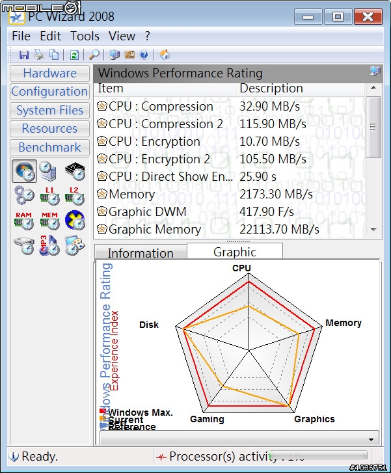Click the Print toolbar icon
The height and width of the screenshot is (473, 391).
38,55
